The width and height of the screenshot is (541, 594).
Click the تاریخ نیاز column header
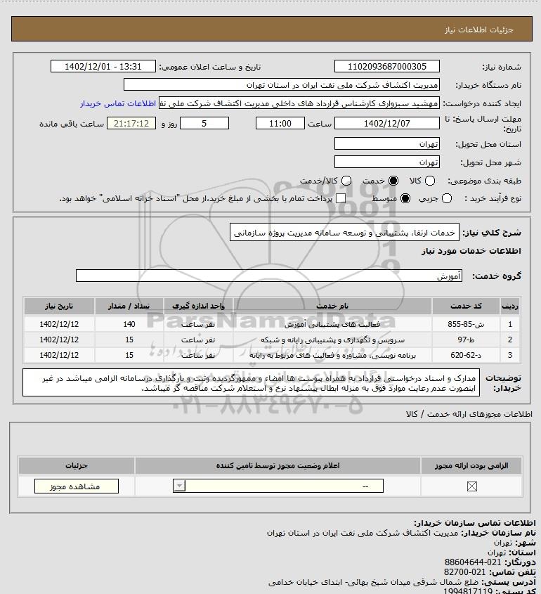59,306
